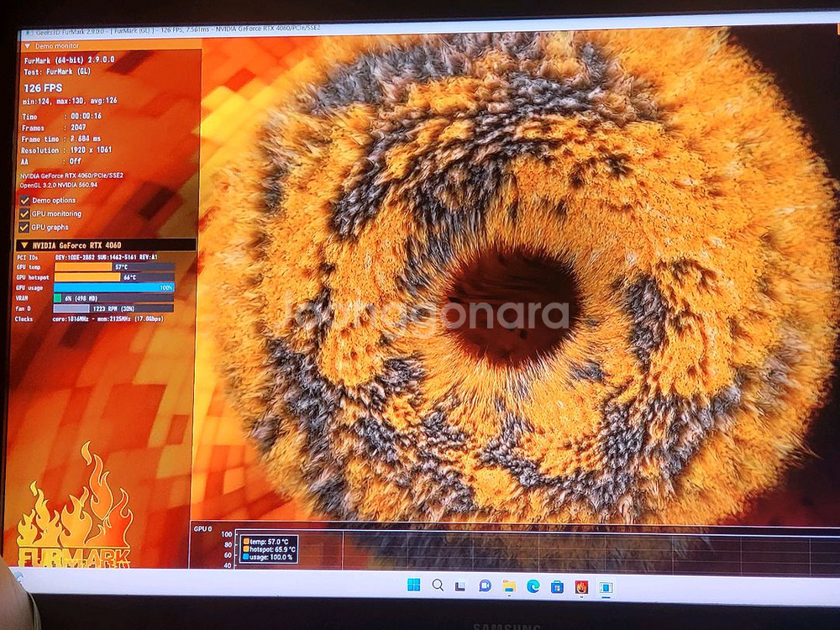Image resolution: width=840 pixels, height=630 pixels.
Task: Open the Chat icon on the taskbar
Action: pos(485,586)
